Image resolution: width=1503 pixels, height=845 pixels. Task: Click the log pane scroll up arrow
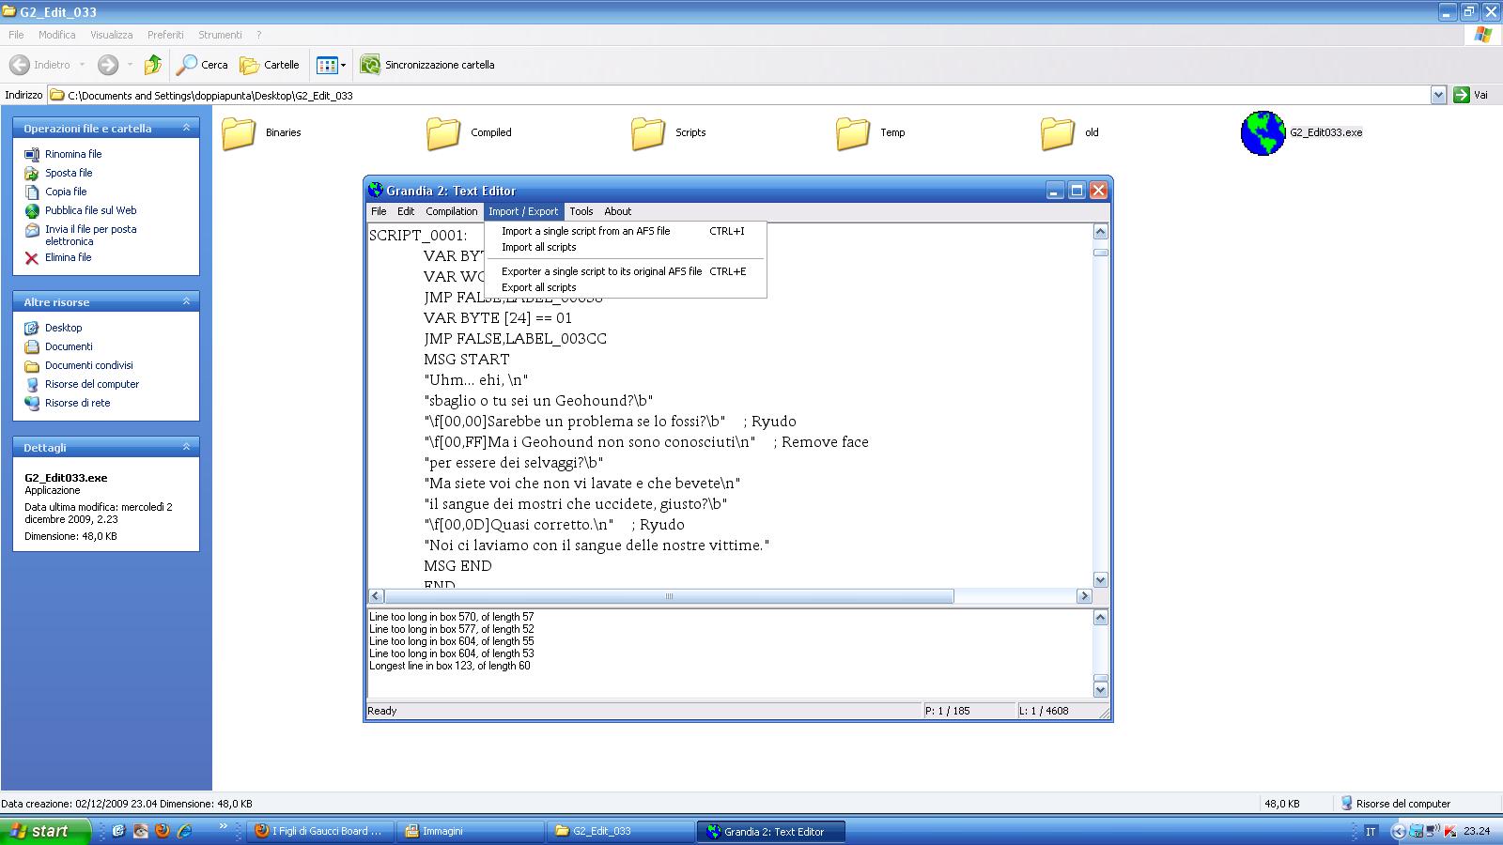click(1101, 618)
